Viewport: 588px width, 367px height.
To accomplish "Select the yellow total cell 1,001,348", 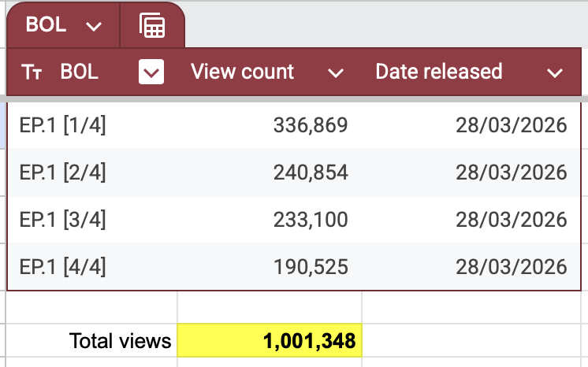I will click(270, 340).
